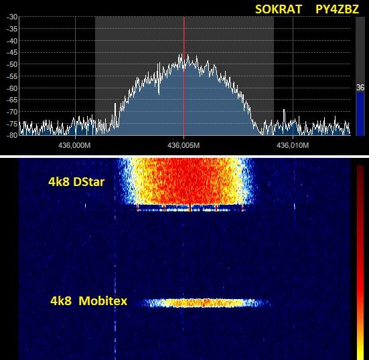
Task: Click the SOKRAT title text
Action: [278, 9]
